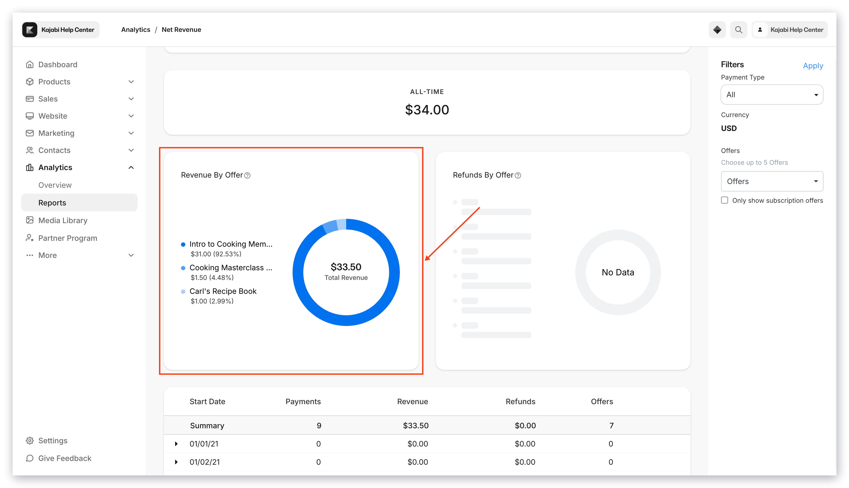Click the Analytics bar chart icon
Viewport: 849px width, 488px height.
point(29,167)
